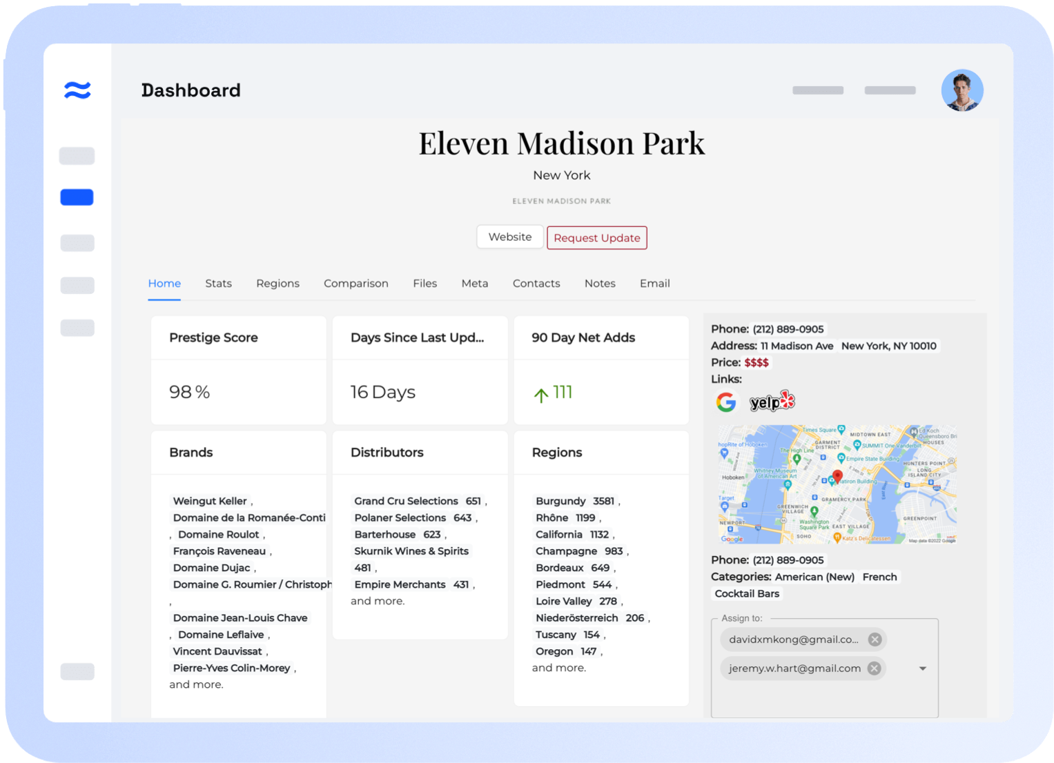The height and width of the screenshot is (763, 1054).
Task: Select the blue highlighted sidebar item
Action: 77,197
